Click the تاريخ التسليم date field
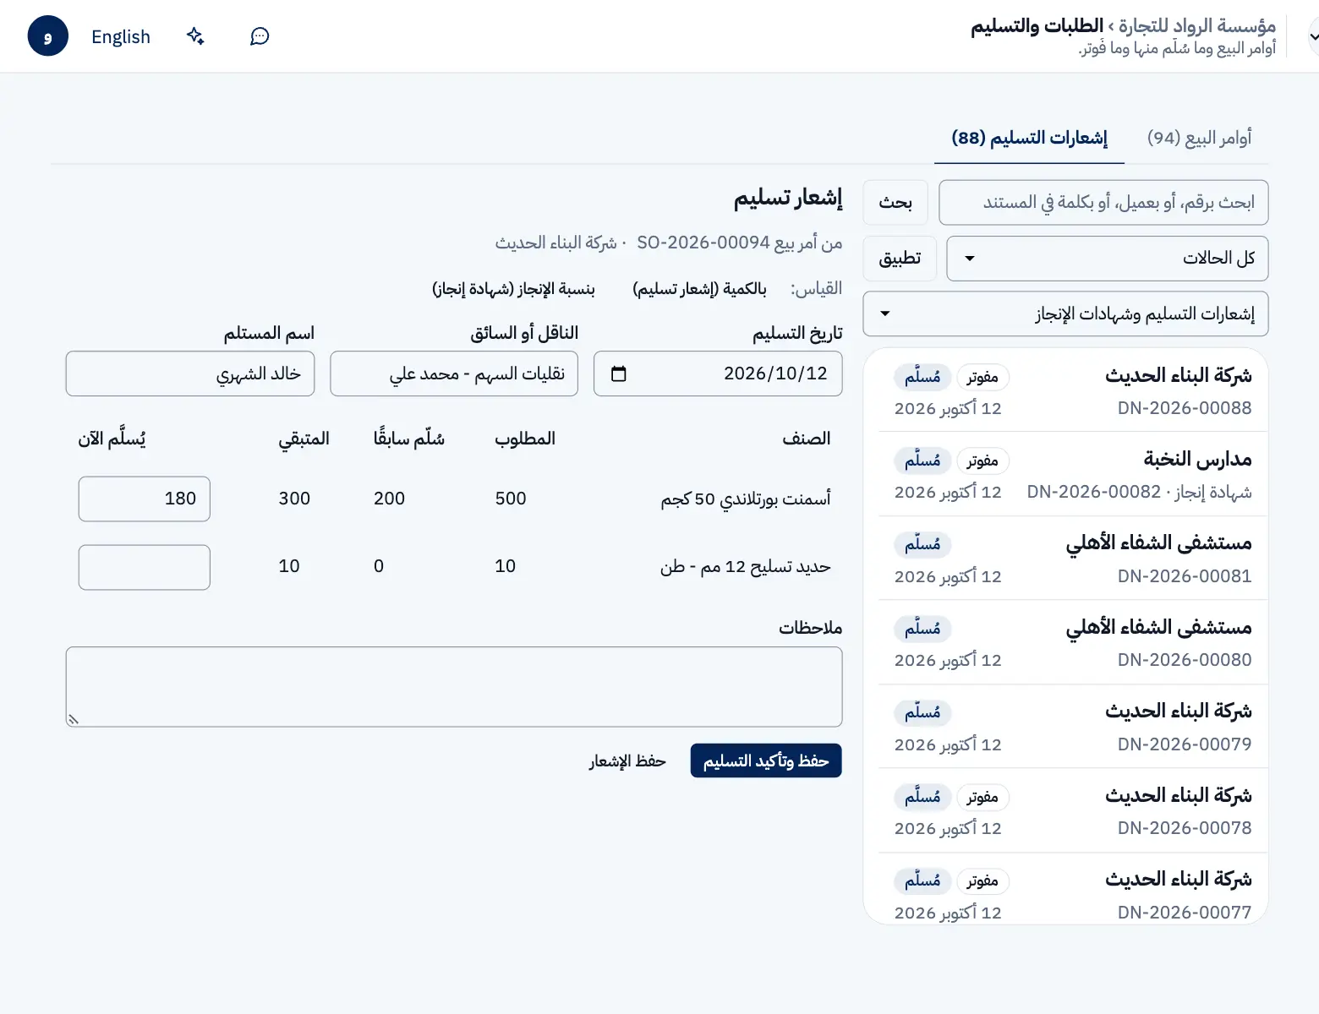Image resolution: width=1319 pixels, height=1014 pixels. [718, 373]
